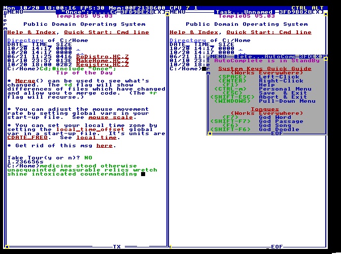The height and width of the screenshot is (254, 341).
Task: Close the Task Unnamed window
Action: 318,12
